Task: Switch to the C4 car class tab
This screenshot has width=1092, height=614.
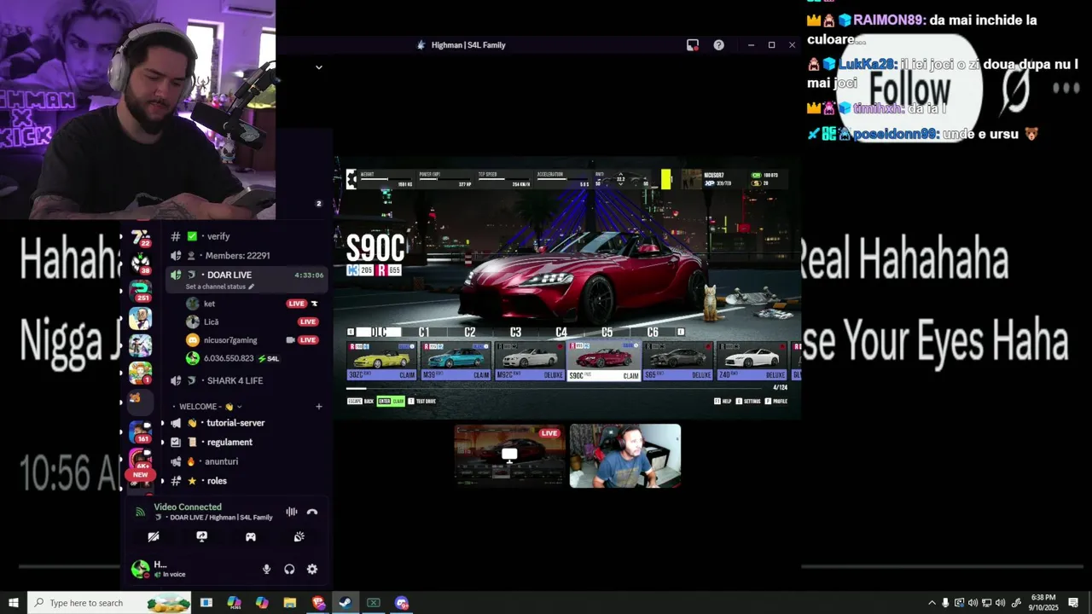Action: tap(561, 333)
